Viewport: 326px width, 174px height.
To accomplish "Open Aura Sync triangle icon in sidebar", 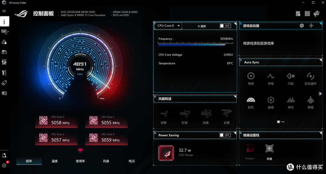I will (4, 42).
